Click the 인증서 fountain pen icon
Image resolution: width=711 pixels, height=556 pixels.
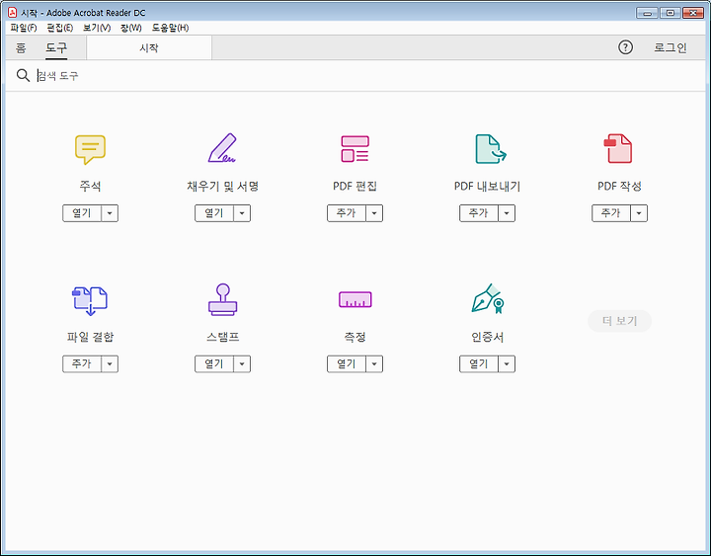click(488, 298)
